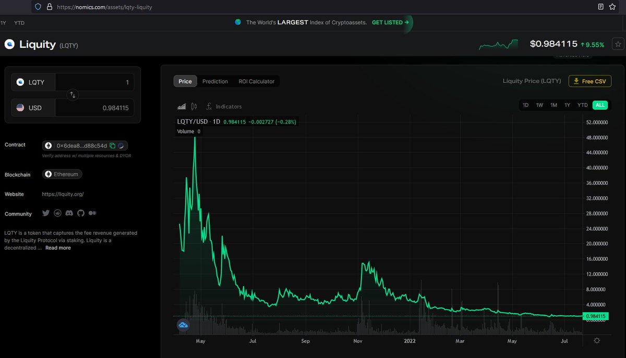Click the fx Indicators icon

pos(209,106)
